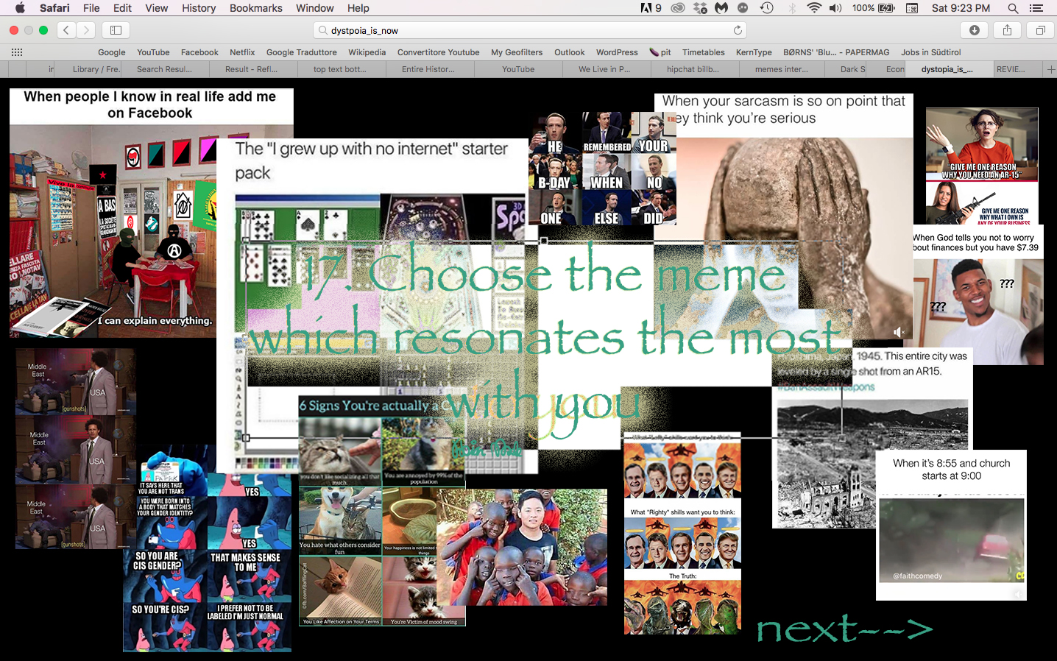This screenshot has height=661, width=1057.
Task: Open Time Machine menu bar icon
Action: coord(766,8)
